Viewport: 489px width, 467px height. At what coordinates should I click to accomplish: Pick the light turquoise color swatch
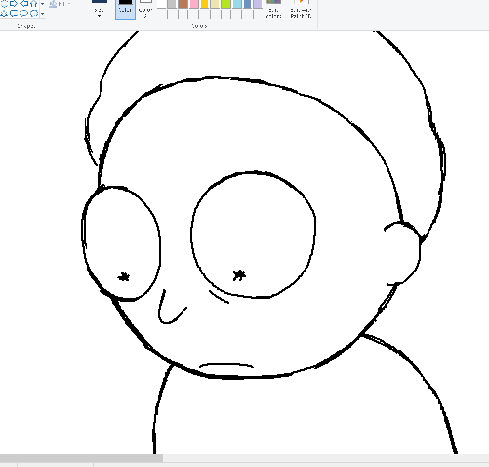[x=237, y=4]
